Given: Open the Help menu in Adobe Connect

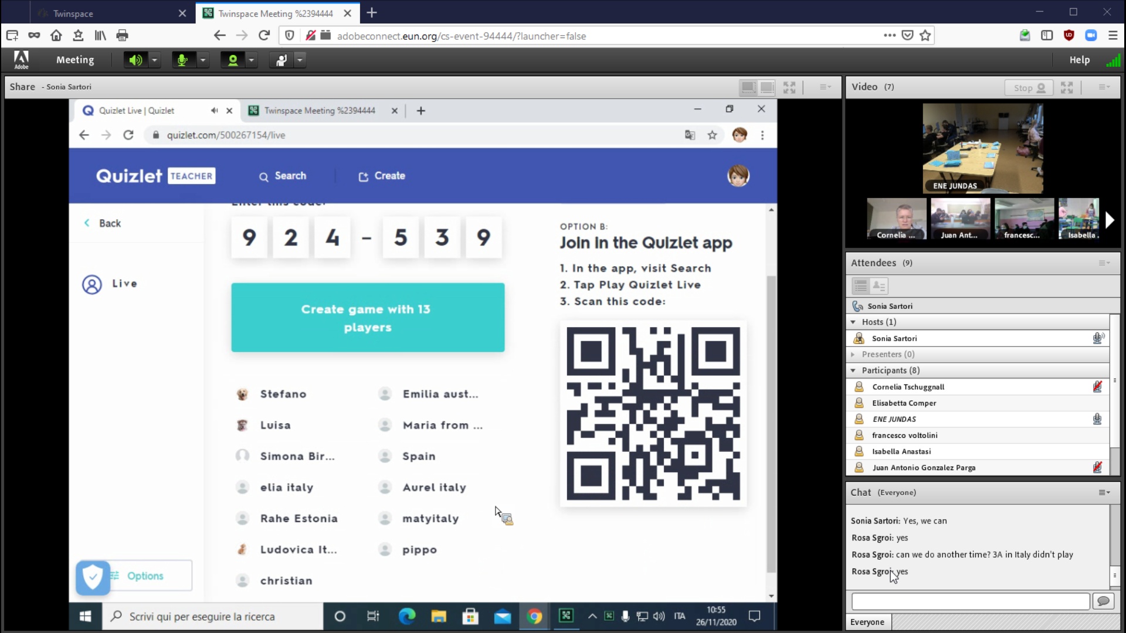Looking at the screenshot, I should (1079, 60).
